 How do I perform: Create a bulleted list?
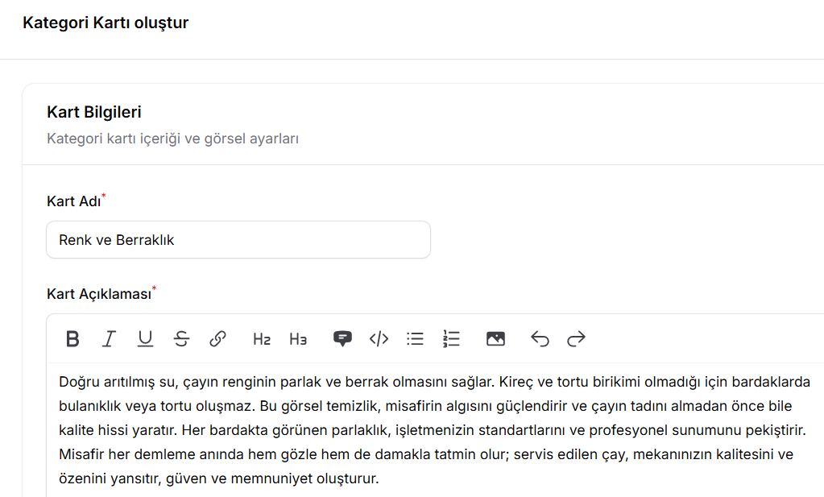[x=415, y=338]
